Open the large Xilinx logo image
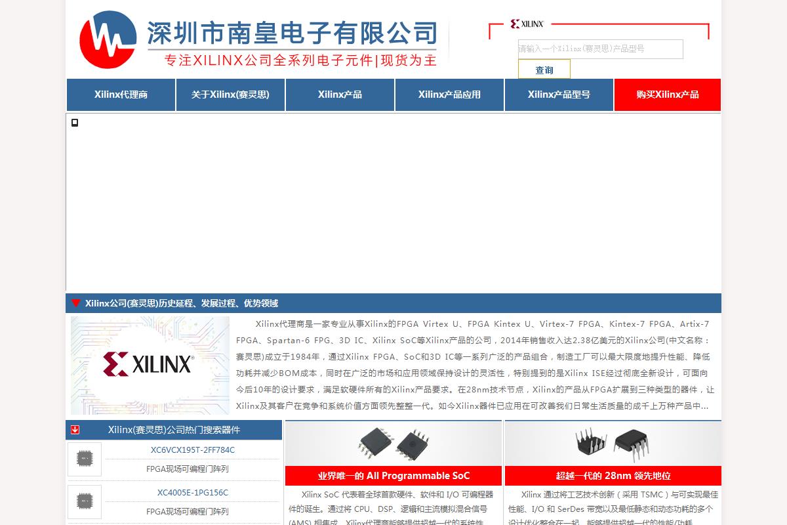787x525 pixels. pos(150,366)
